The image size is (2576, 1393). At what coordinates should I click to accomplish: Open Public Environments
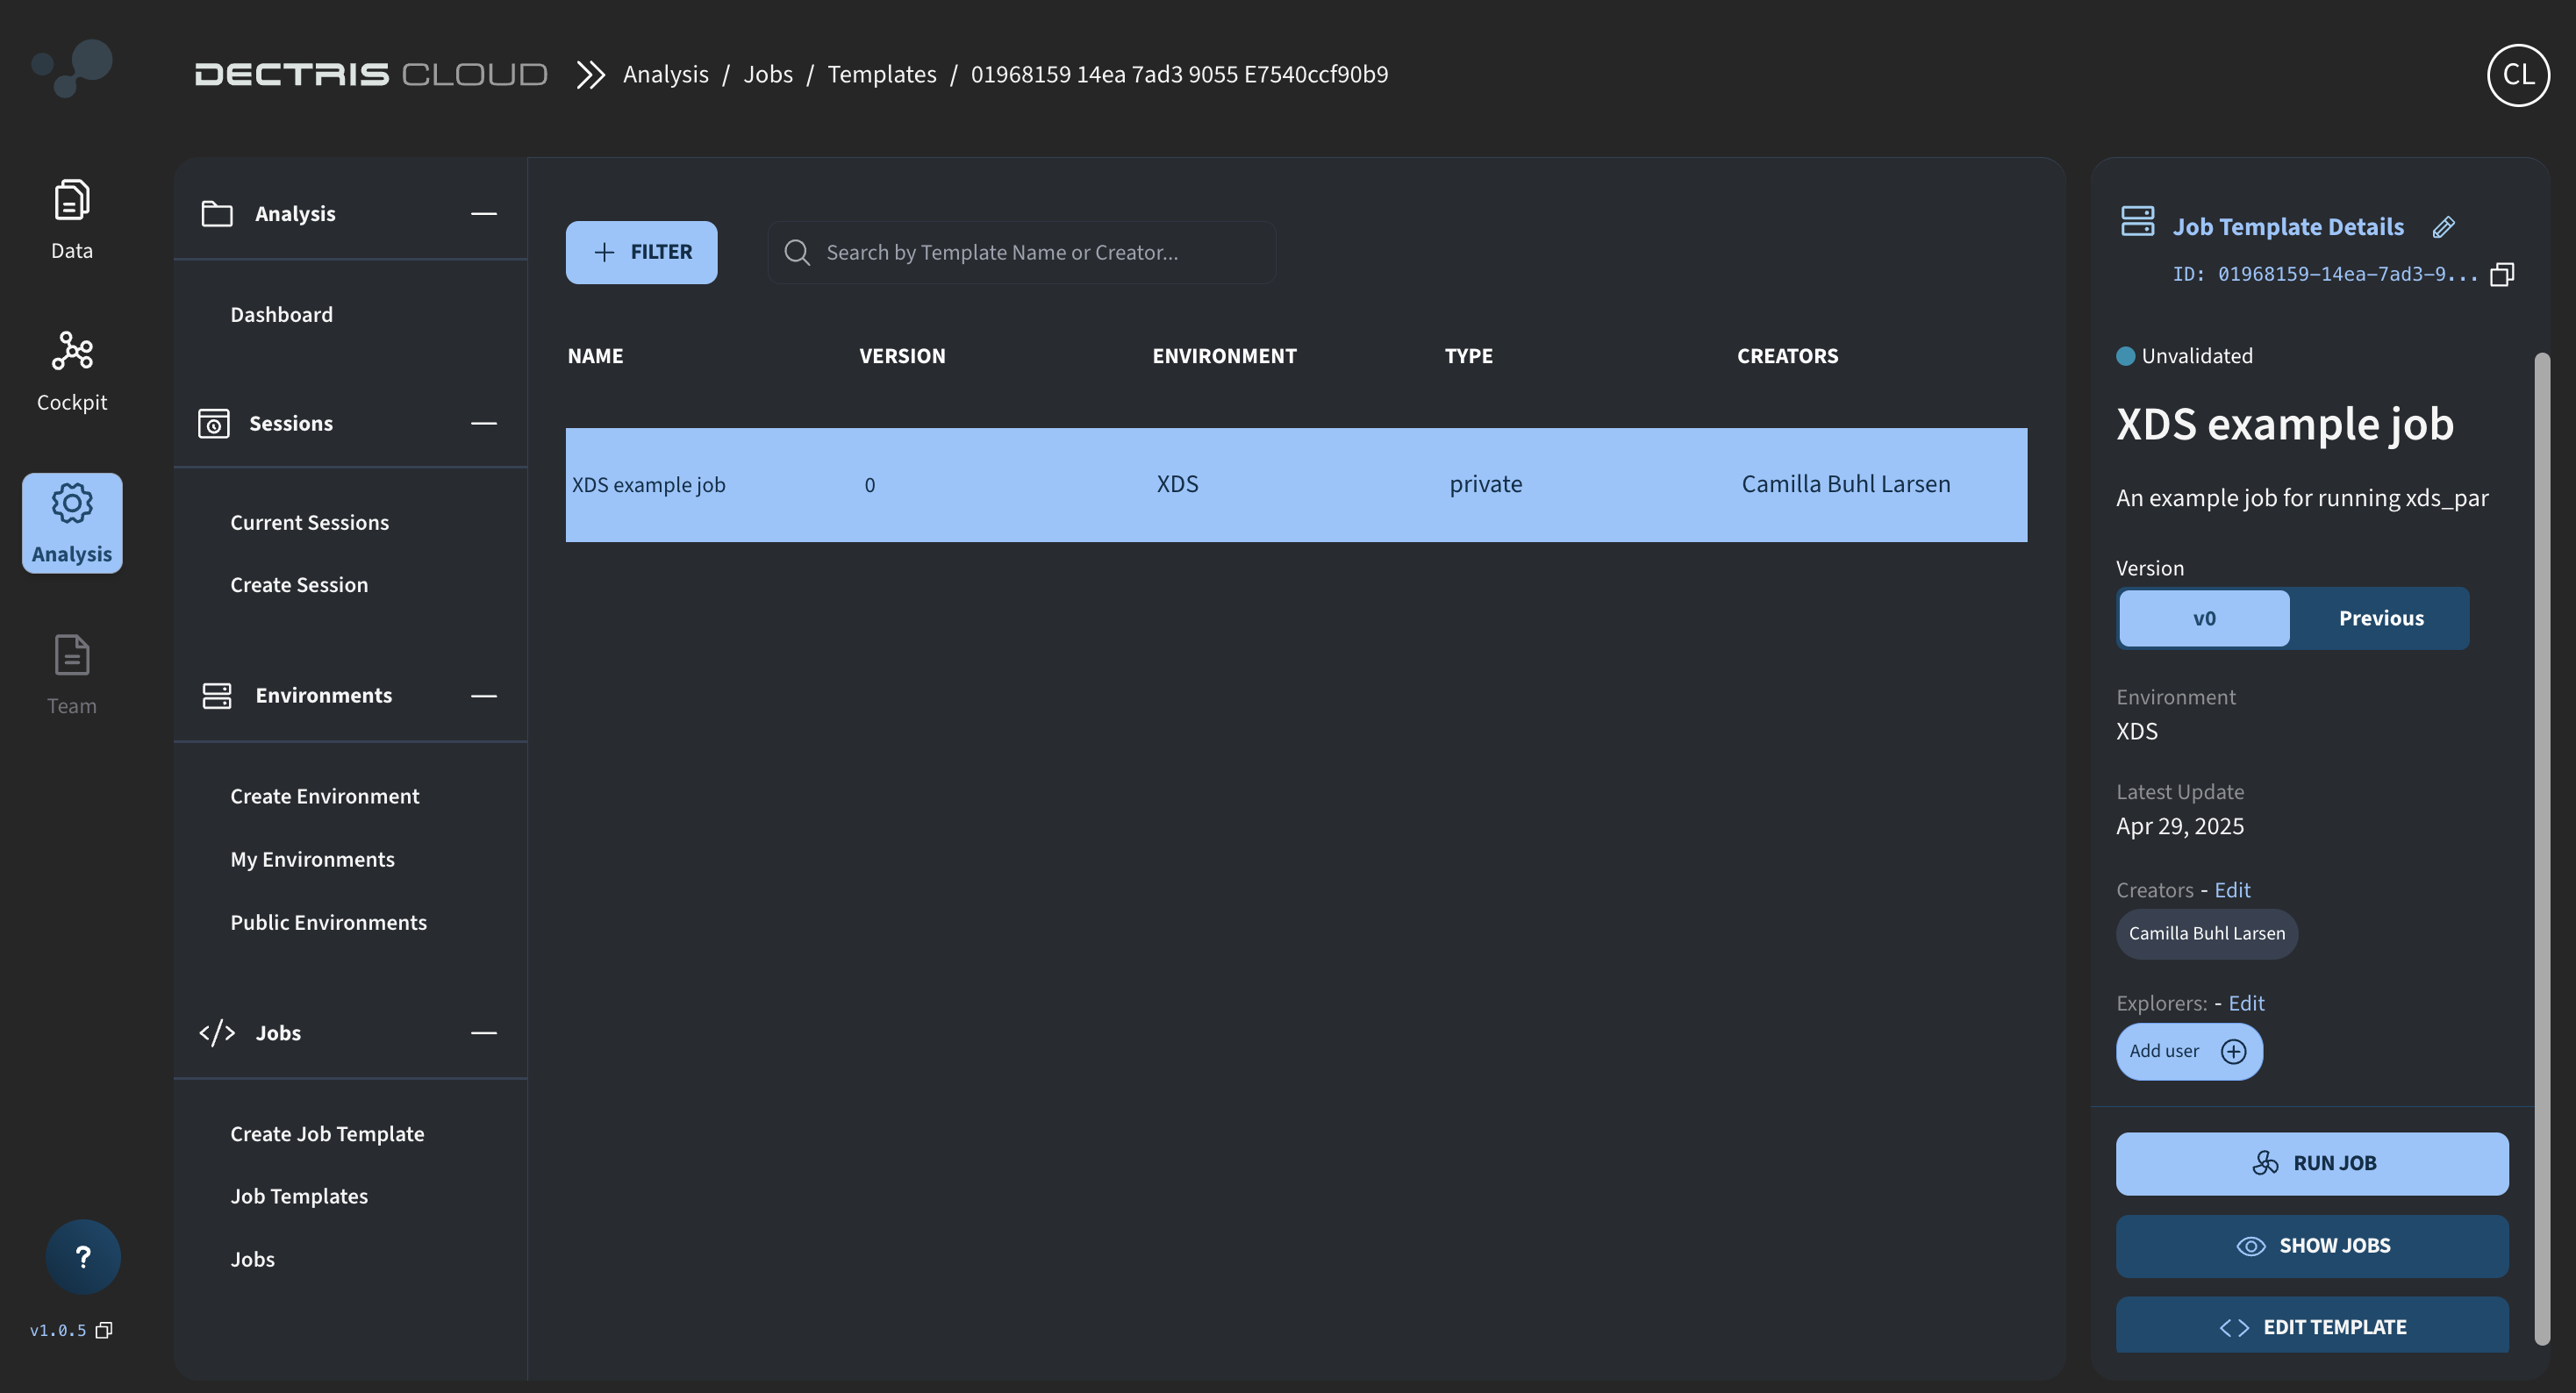tap(328, 923)
